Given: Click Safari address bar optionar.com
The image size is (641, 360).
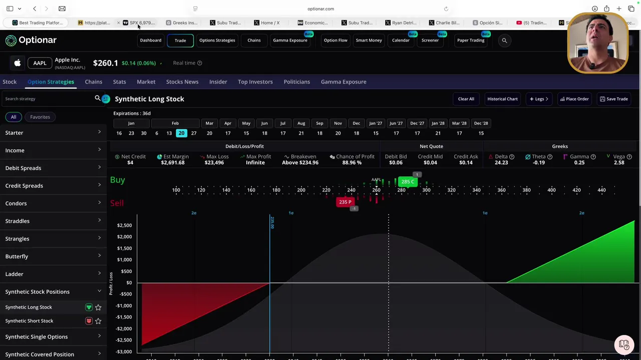Looking at the screenshot, I should pos(320,8).
